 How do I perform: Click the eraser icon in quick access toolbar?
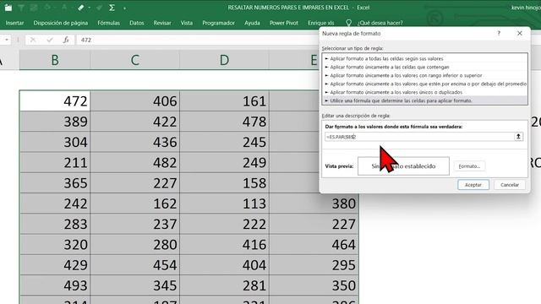[81, 8]
